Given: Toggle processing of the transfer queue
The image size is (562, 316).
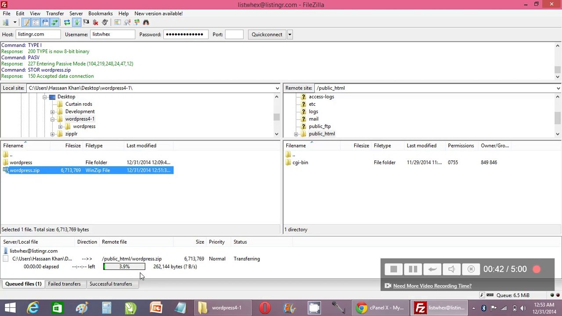Looking at the screenshot, I should point(76,22).
